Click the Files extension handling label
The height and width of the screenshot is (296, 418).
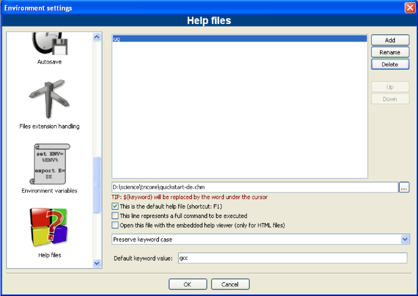(x=49, y=127)
